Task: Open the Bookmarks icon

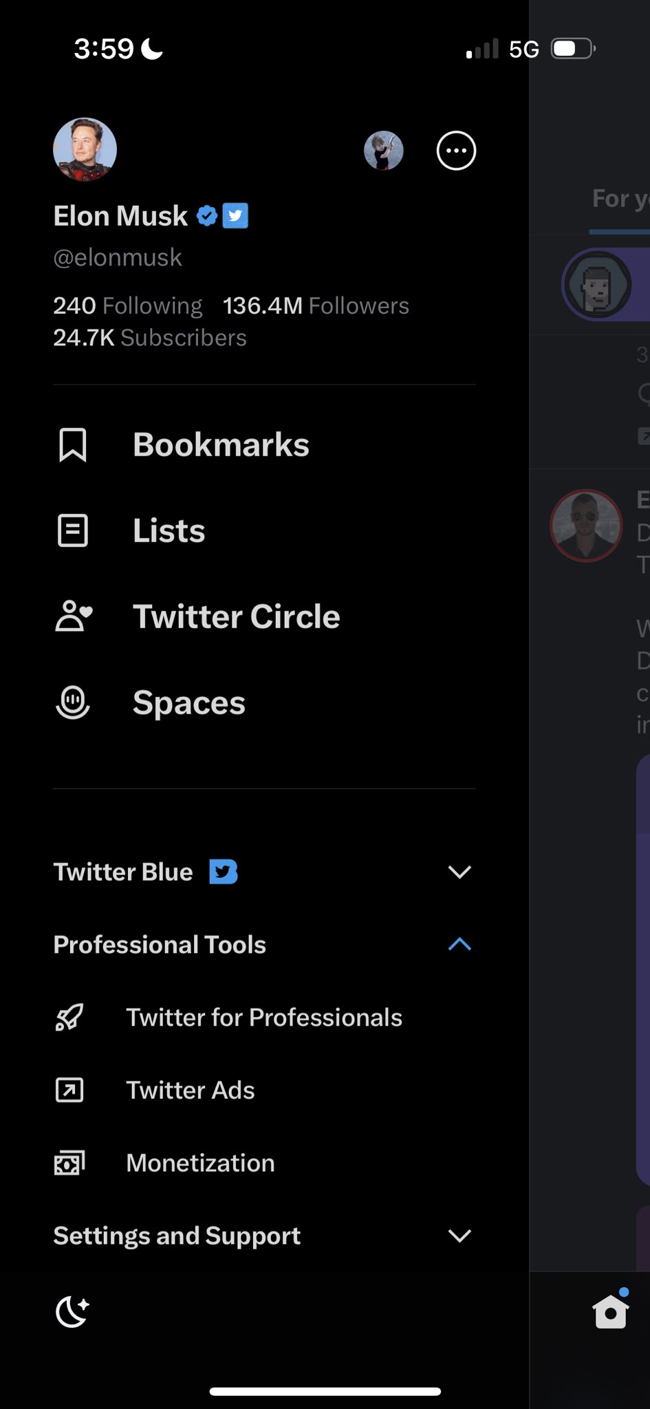Action: pos(72,445)
